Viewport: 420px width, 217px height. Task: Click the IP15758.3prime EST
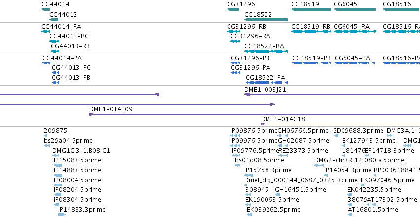coord(249,175)
